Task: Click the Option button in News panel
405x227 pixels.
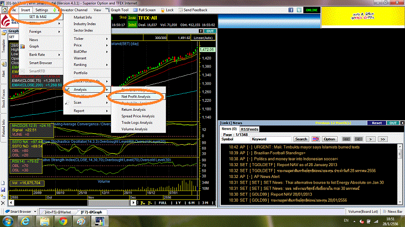Action: (329, 139)
